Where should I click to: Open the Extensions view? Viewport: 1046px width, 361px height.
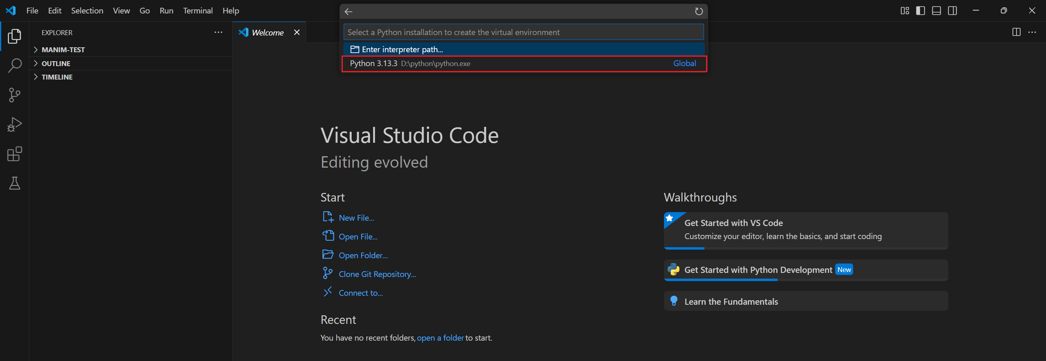tap(14, 154)
